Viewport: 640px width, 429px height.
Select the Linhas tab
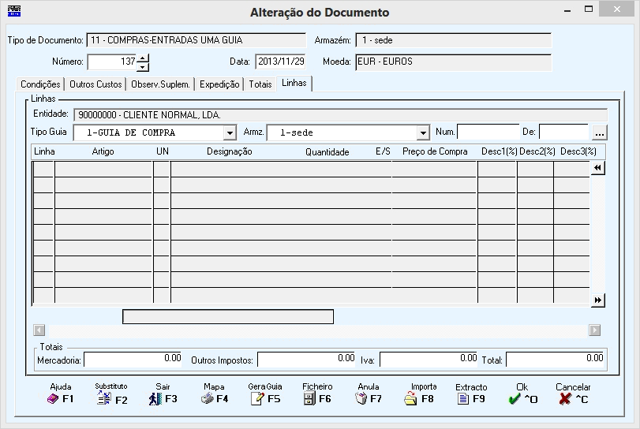[294, 83]
